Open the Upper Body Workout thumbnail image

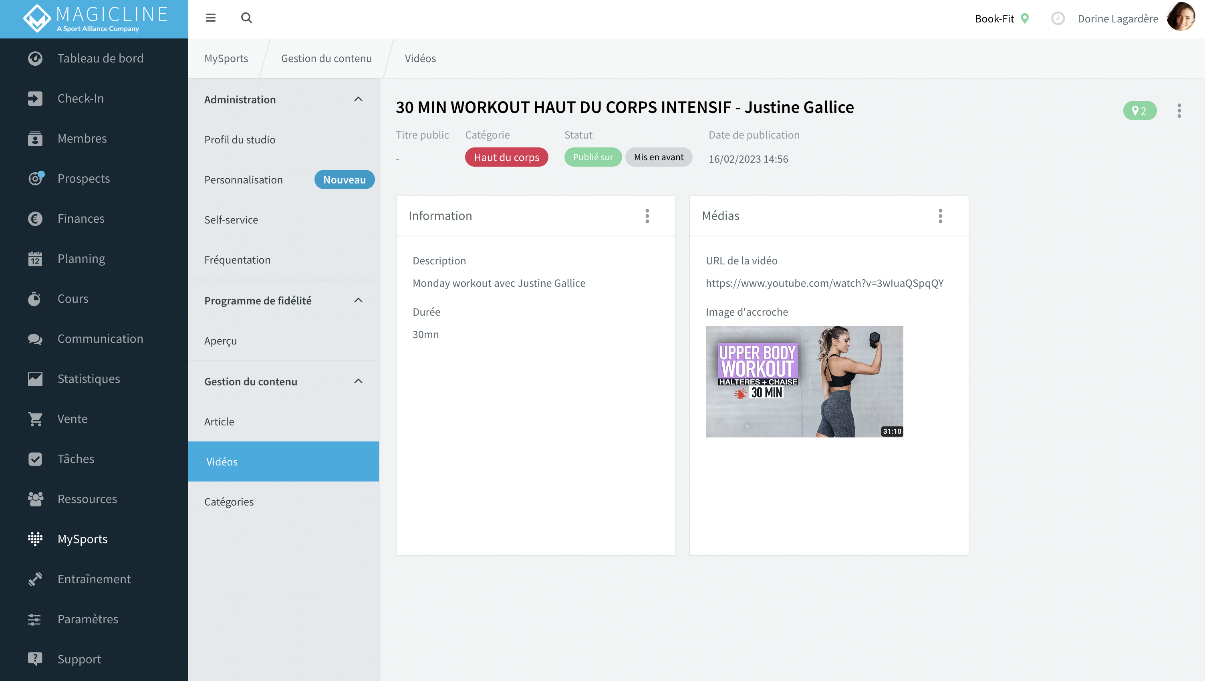point(804,382)
